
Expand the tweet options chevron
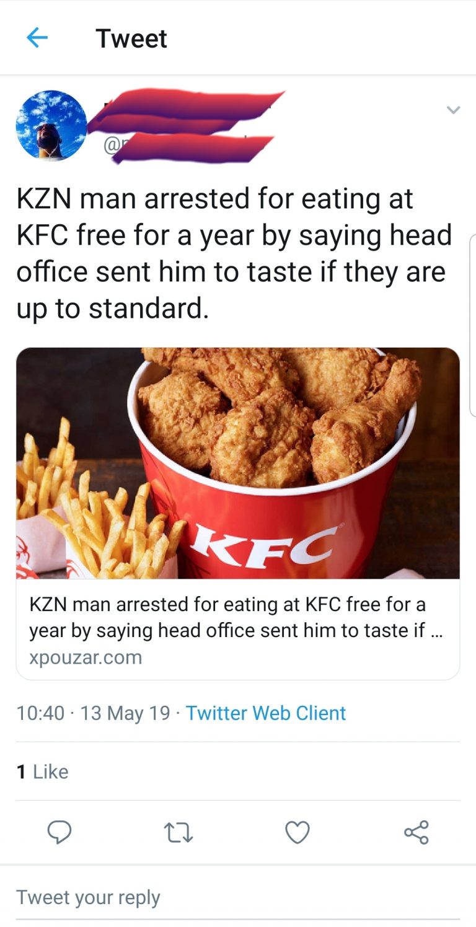click(454, 110)
